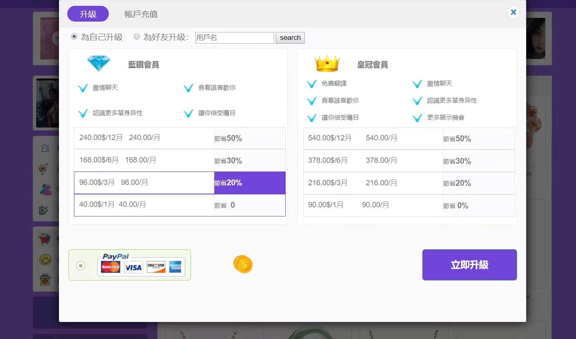The width and height of the screenshot is (576, 339).
Task: Click the person silhouette icon in background sidebar
Action: (46, 148)
